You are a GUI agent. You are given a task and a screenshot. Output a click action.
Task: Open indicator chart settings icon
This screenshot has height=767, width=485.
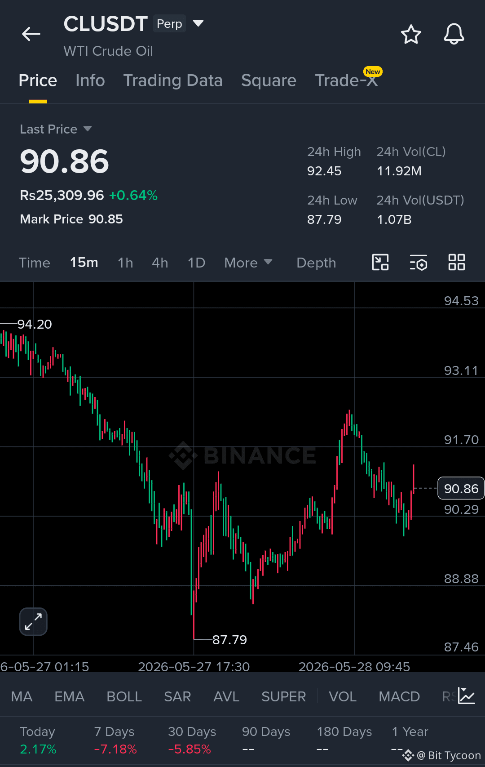tap(467, 696)
